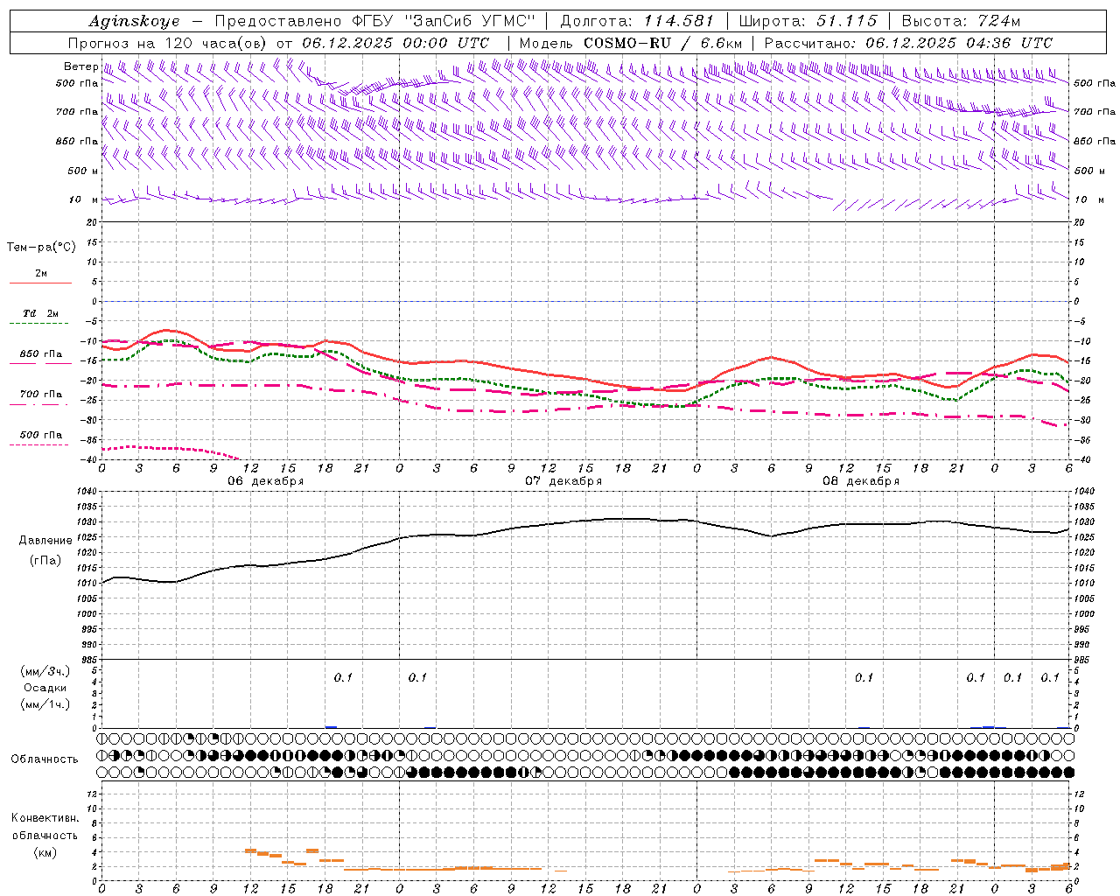Click the "Тем-ра(°C)" temperature panel label

pyautogui.click(x=41, y=248)
